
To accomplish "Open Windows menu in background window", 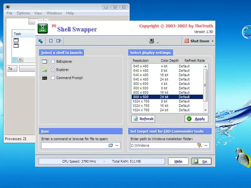I will (x=54, y=13).
